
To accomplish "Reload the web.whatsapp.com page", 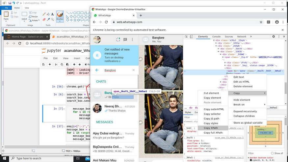I will (106, 22).
